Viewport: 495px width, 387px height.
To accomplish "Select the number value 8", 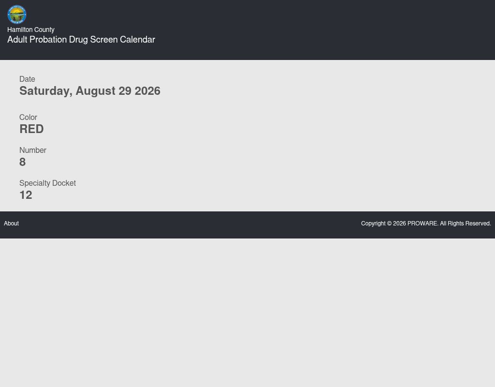I will click(22, 162).
